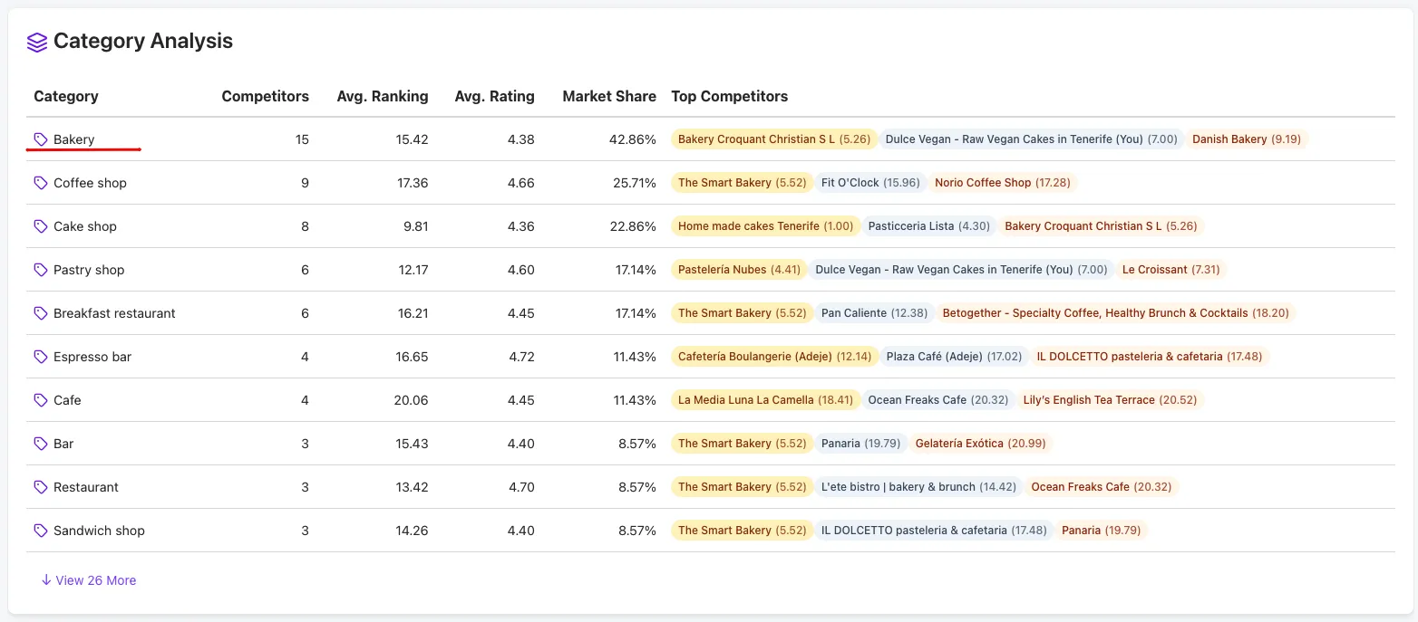Viewport: 1418px width, 622px height.
Task: Click the tag icon in the Bar row
Action: (41, 444)
